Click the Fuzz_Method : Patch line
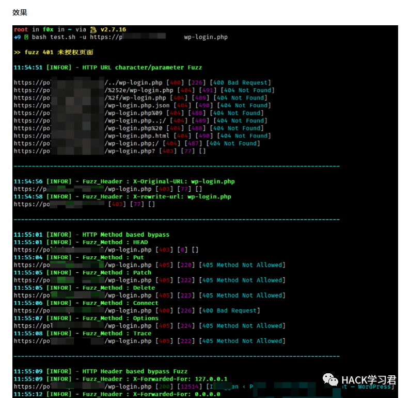 click(x=83, y=272)
